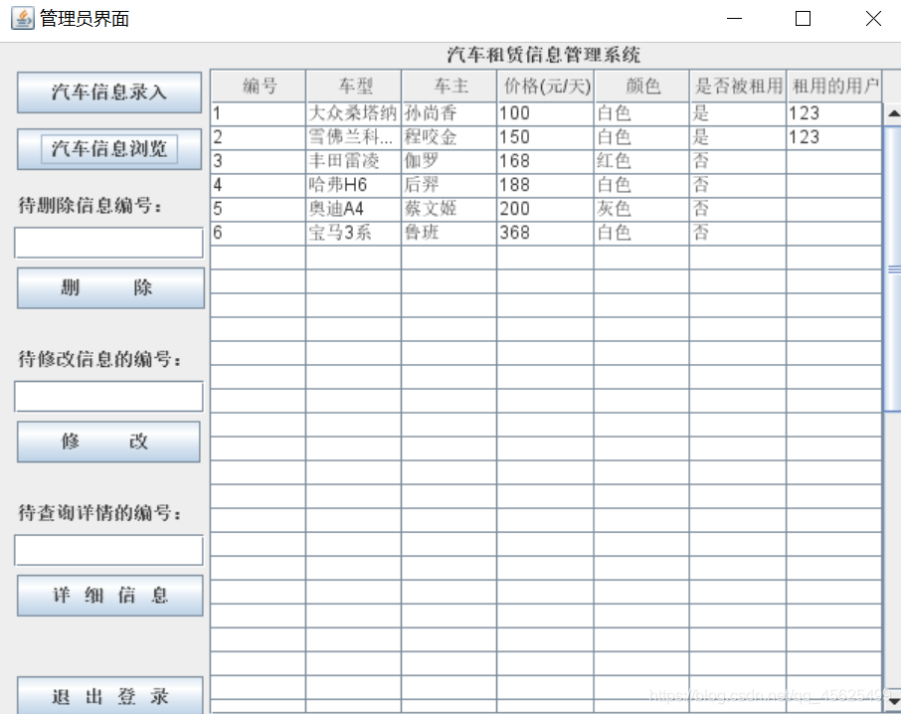The image size is (901, 714).
Task: Focus the 待修改信息的编号 input field
Action: [x=108, y=397]
